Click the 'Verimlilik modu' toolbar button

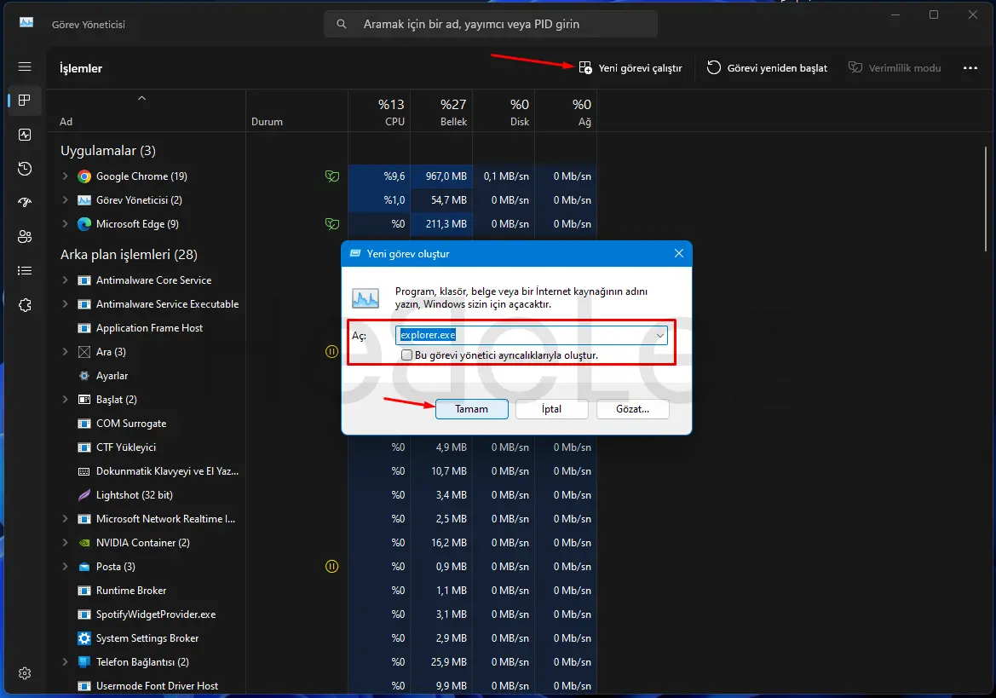tap(895, 68)
